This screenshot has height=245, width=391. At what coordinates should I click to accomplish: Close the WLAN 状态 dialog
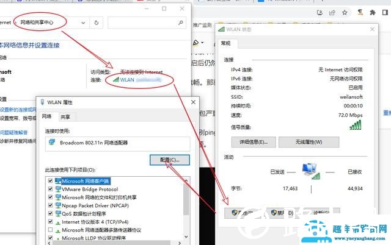click(372, 29)
